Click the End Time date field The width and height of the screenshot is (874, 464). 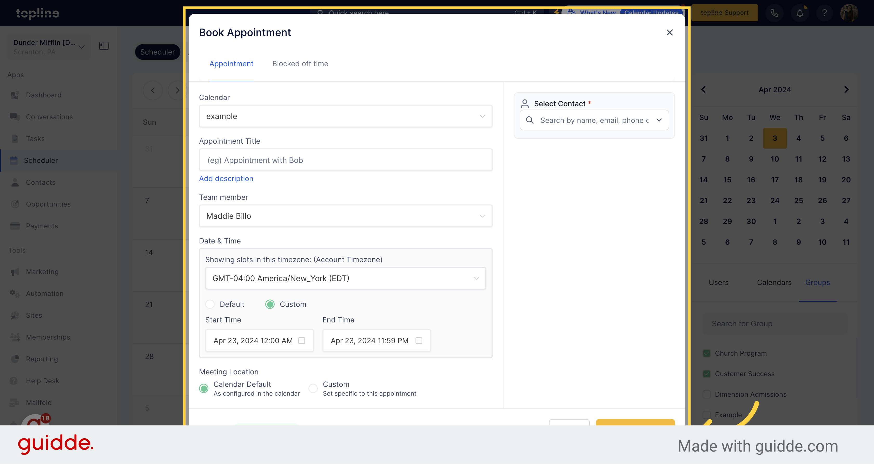point(376,341)
